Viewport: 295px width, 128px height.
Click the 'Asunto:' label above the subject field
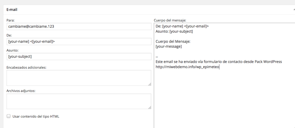pos(12,50)
